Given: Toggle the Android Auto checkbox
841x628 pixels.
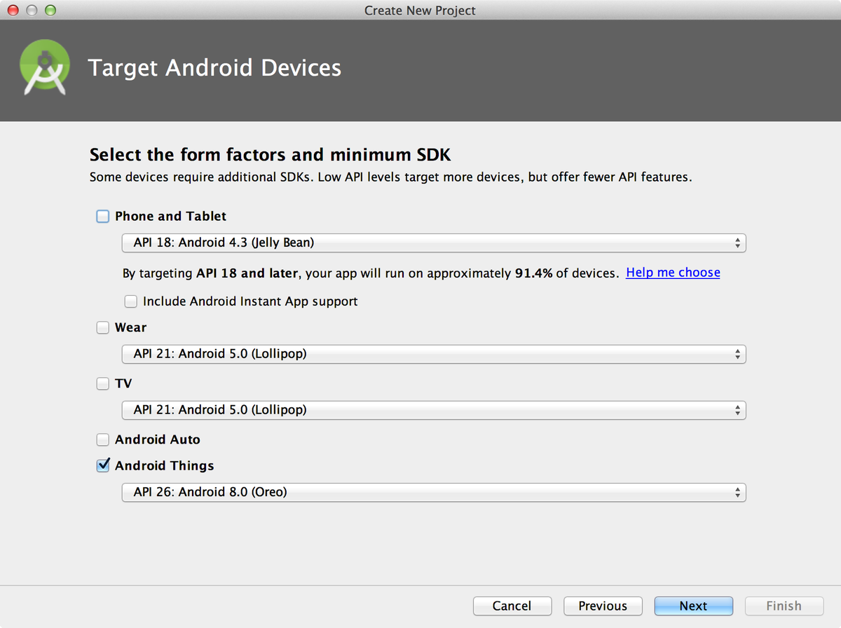Looking at the screenshot, I should click(103, 439).
